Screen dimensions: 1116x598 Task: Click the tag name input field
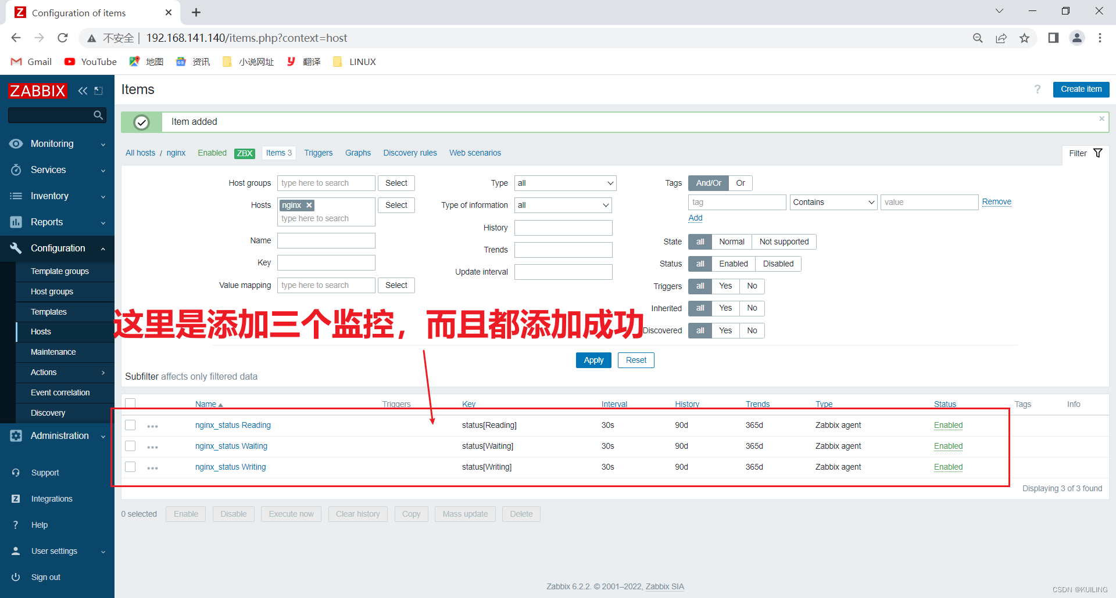[737, 202]
